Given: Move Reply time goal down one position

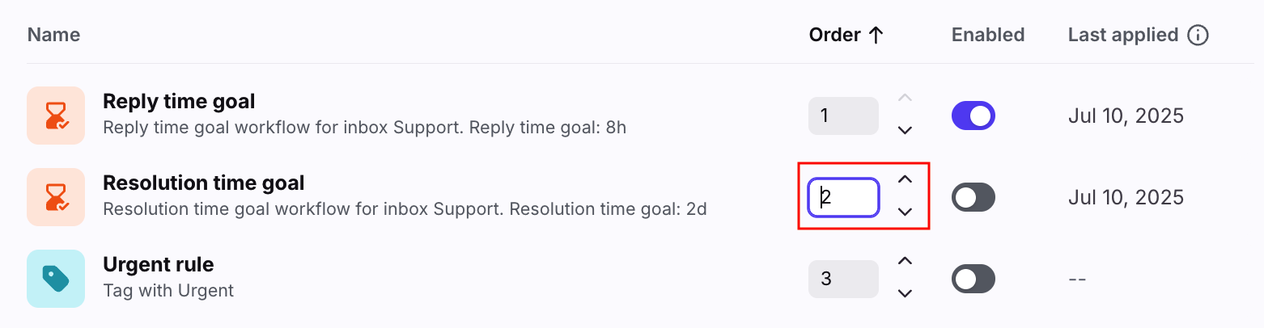Looking at the screenshot, I should (x=906, y=130).
